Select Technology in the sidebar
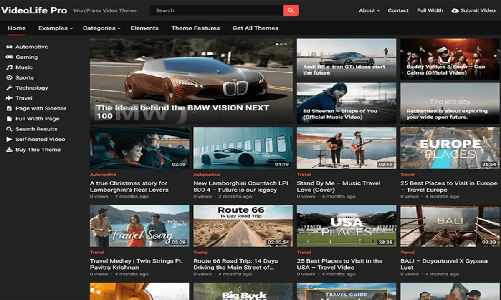This screenshot has height=300, width=501. tap(32, 88)
